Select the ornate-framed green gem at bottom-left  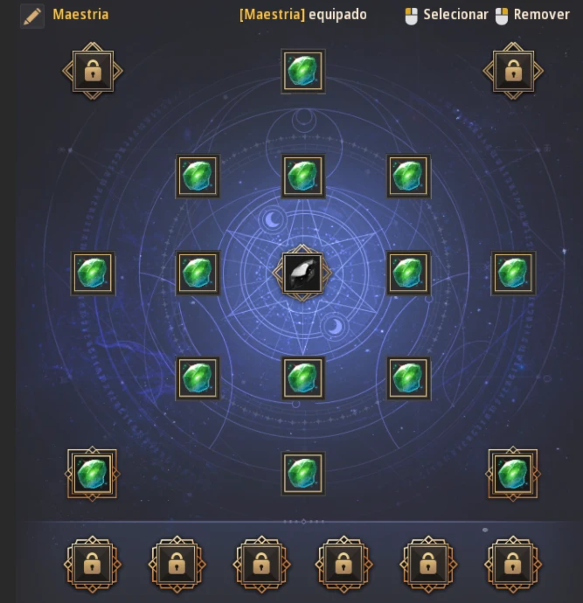pos(93,474)
